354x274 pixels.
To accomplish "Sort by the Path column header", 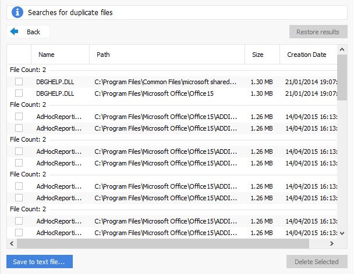I will point(103,55).
